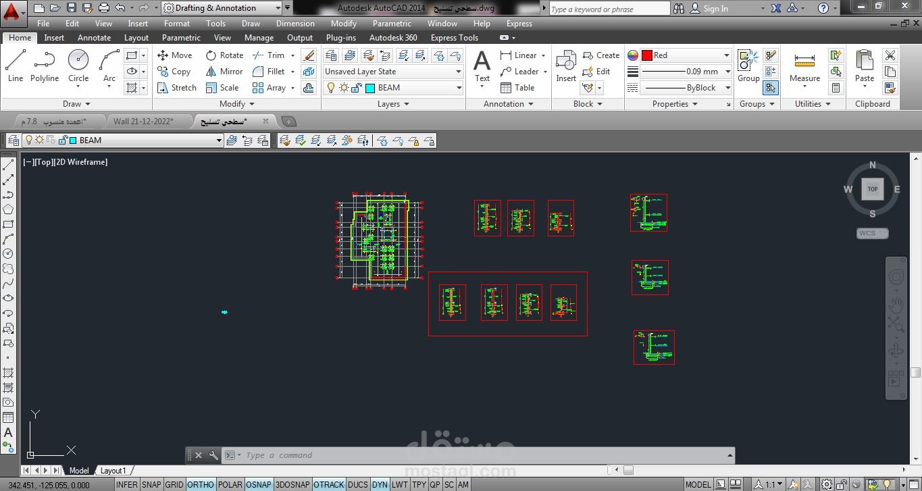Screen dimensions: 922x491
Task: Click Edit block button
Action: point(596,72)
